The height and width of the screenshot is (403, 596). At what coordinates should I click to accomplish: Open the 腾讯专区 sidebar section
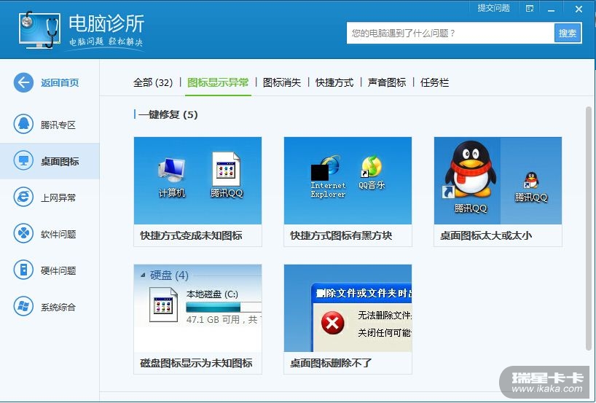[x=23, y=125]
